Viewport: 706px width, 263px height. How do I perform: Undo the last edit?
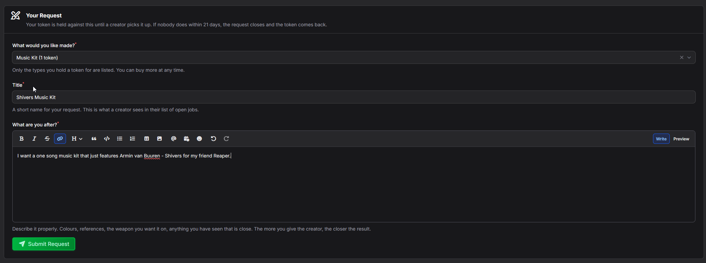point(213,139)
